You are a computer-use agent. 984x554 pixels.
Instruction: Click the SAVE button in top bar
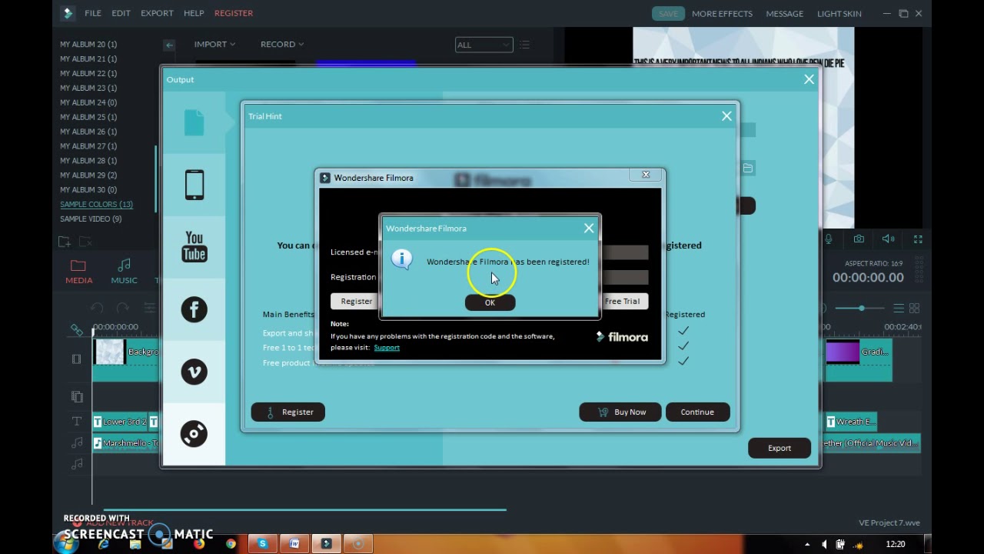click(668, 13)
